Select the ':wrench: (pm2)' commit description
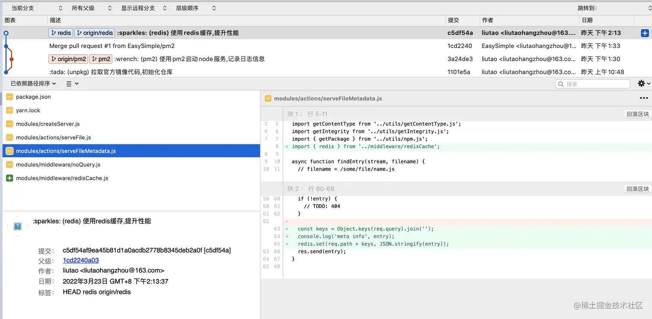Viewport: 652px width, 319px height. [189, 59]
